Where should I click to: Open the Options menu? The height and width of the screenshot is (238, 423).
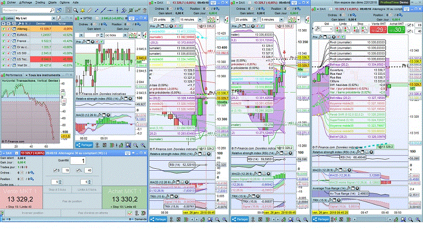coord(64,2)
